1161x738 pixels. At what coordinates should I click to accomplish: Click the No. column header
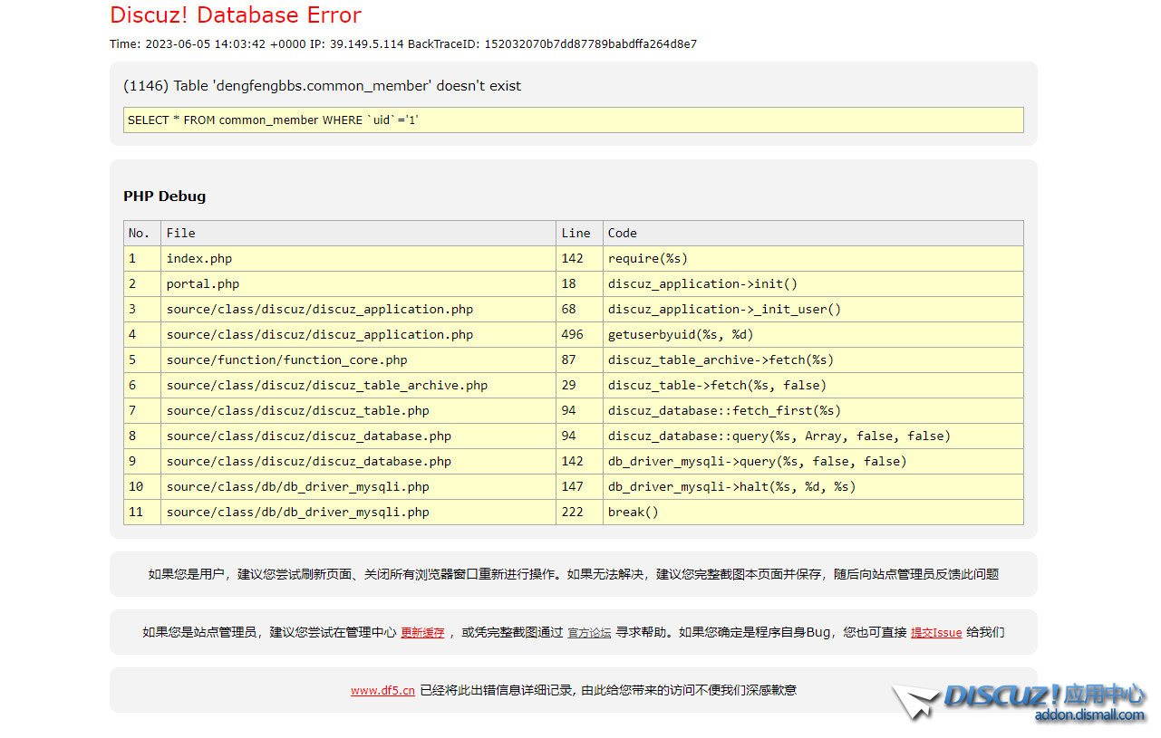(x=140, y=234)
